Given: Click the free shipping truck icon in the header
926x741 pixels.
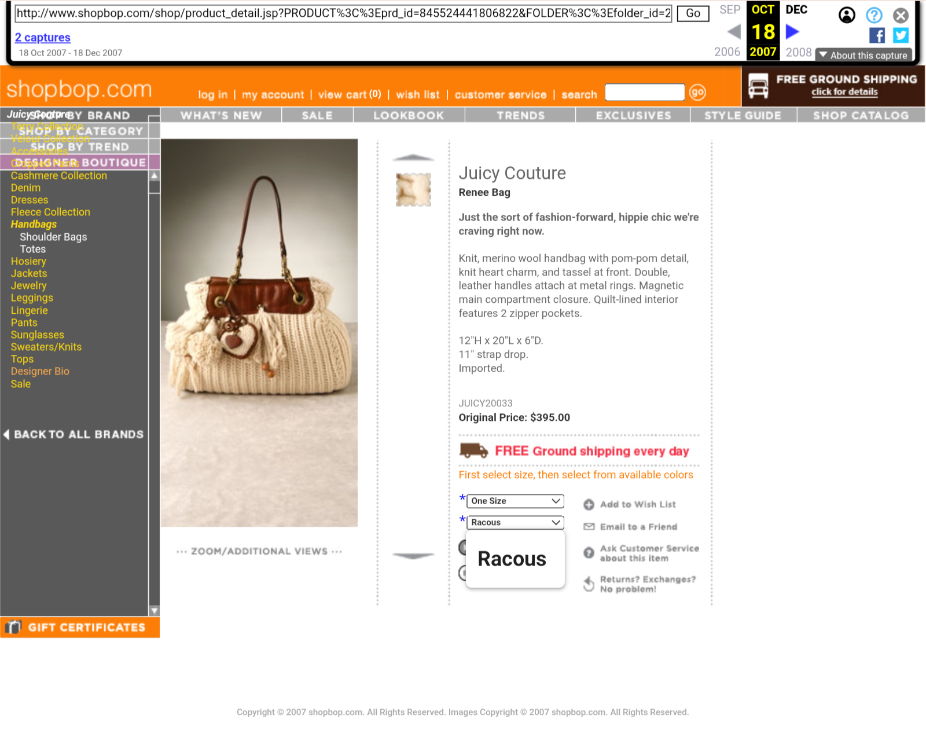Looking at the screenshot, I should tap(758, 86).
